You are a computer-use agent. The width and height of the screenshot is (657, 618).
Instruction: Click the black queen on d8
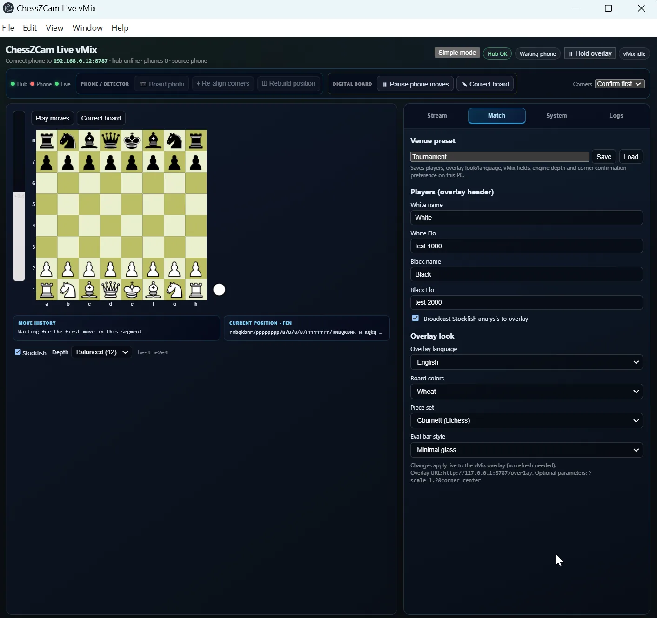pos(110,140)
